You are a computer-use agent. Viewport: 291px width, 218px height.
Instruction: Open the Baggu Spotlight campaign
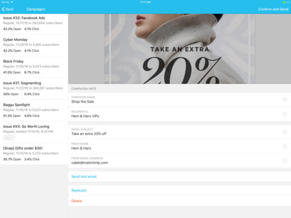click(x=34, y=110)
